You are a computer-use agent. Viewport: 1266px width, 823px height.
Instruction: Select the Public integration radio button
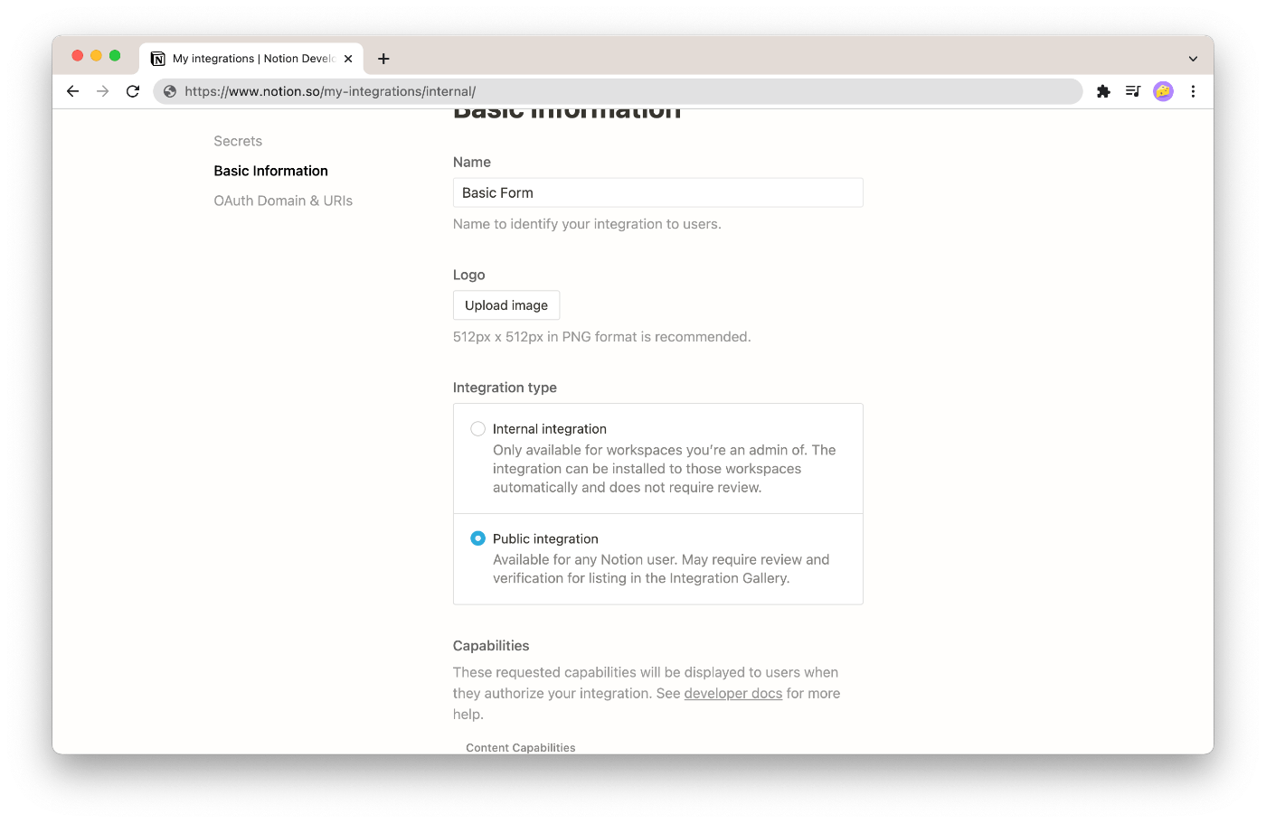pos(477,538)
